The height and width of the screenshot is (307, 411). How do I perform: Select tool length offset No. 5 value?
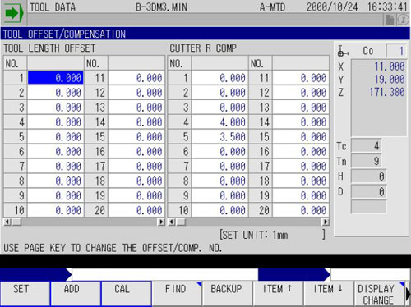[56, 137]
